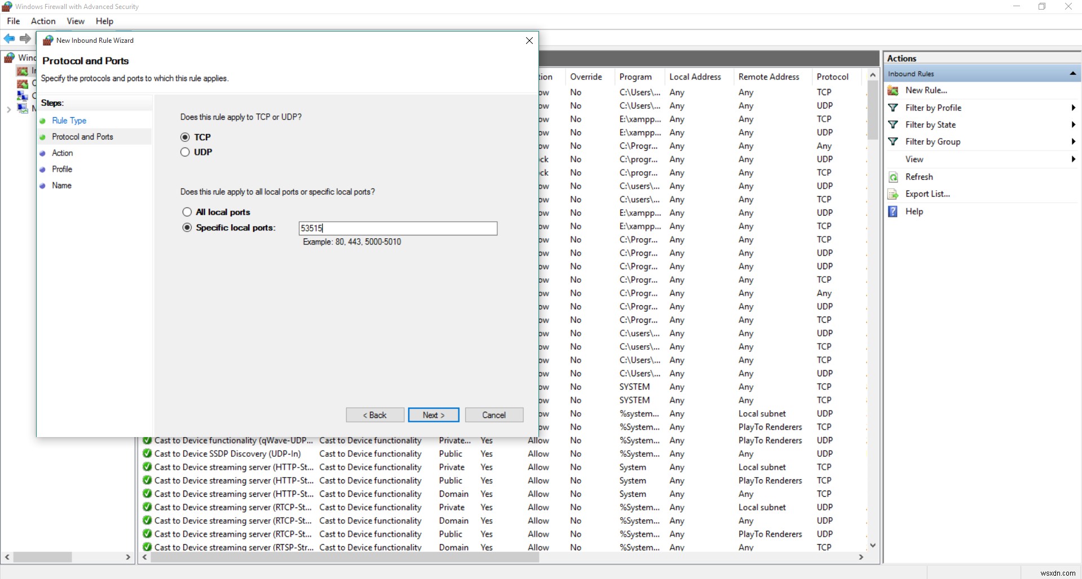
Task: Sort by the Protocol column header
Action: tap(832, 77)
